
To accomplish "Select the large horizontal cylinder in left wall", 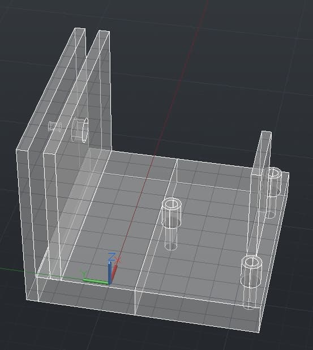I will (80, 130).
